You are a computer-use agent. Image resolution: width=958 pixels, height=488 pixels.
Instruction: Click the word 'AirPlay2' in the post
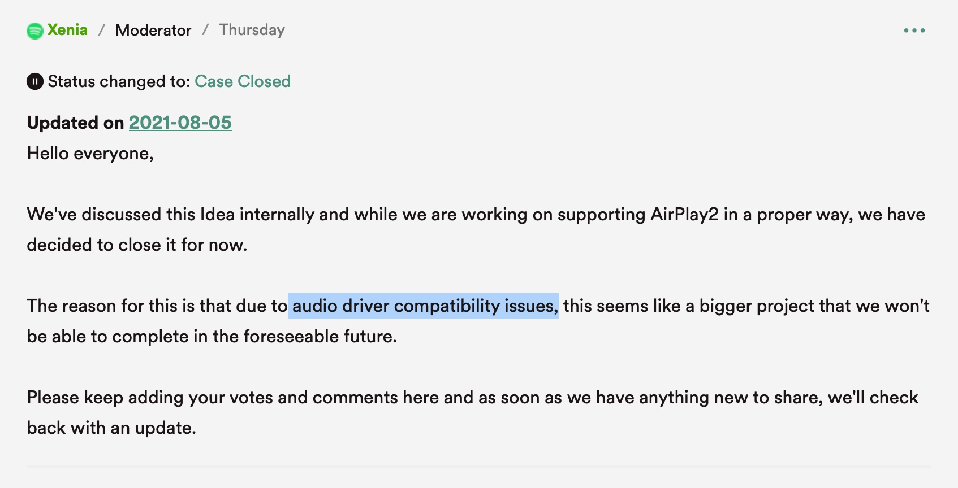(x=684, y=215)
